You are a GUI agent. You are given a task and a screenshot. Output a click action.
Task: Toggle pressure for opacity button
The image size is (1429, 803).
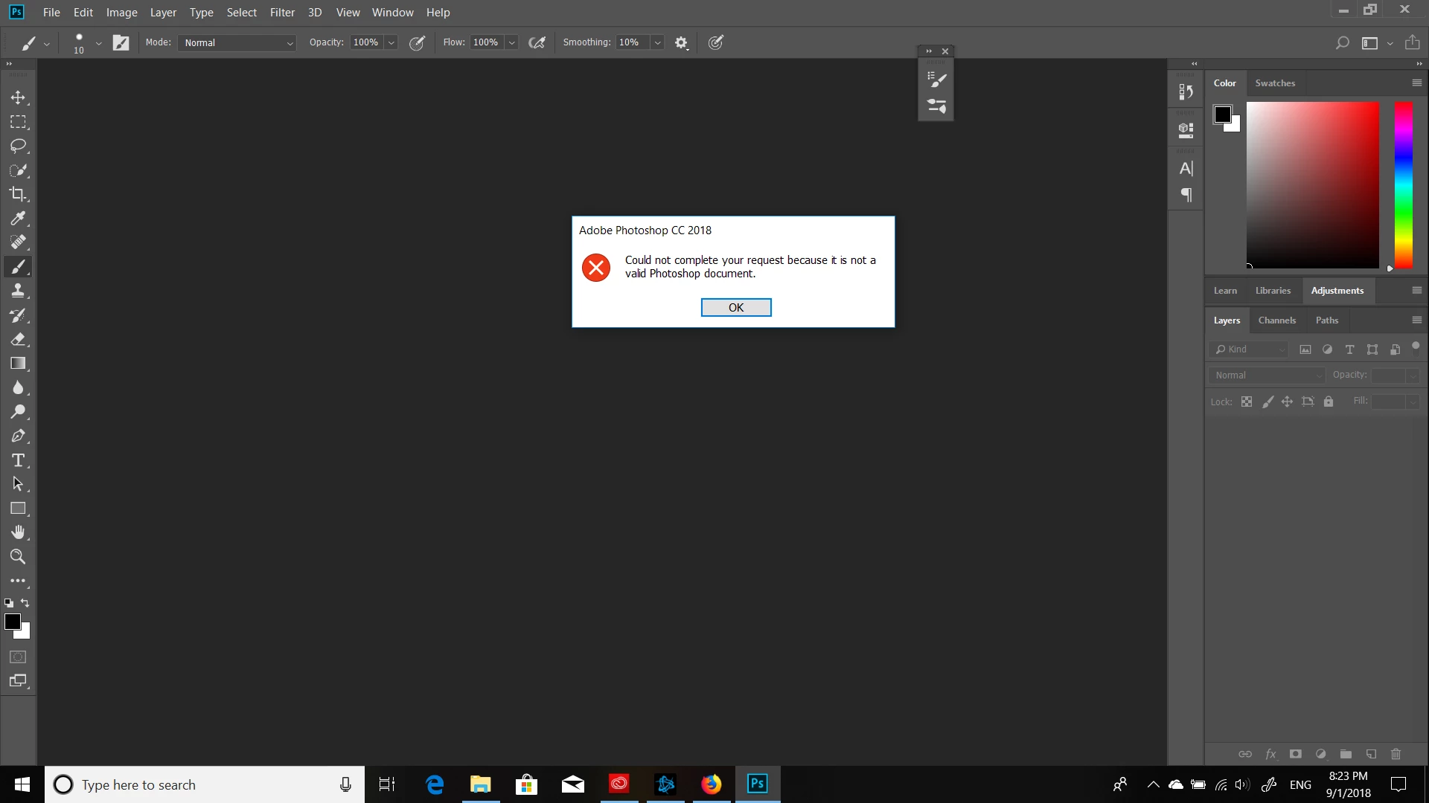tap(418, 42)
